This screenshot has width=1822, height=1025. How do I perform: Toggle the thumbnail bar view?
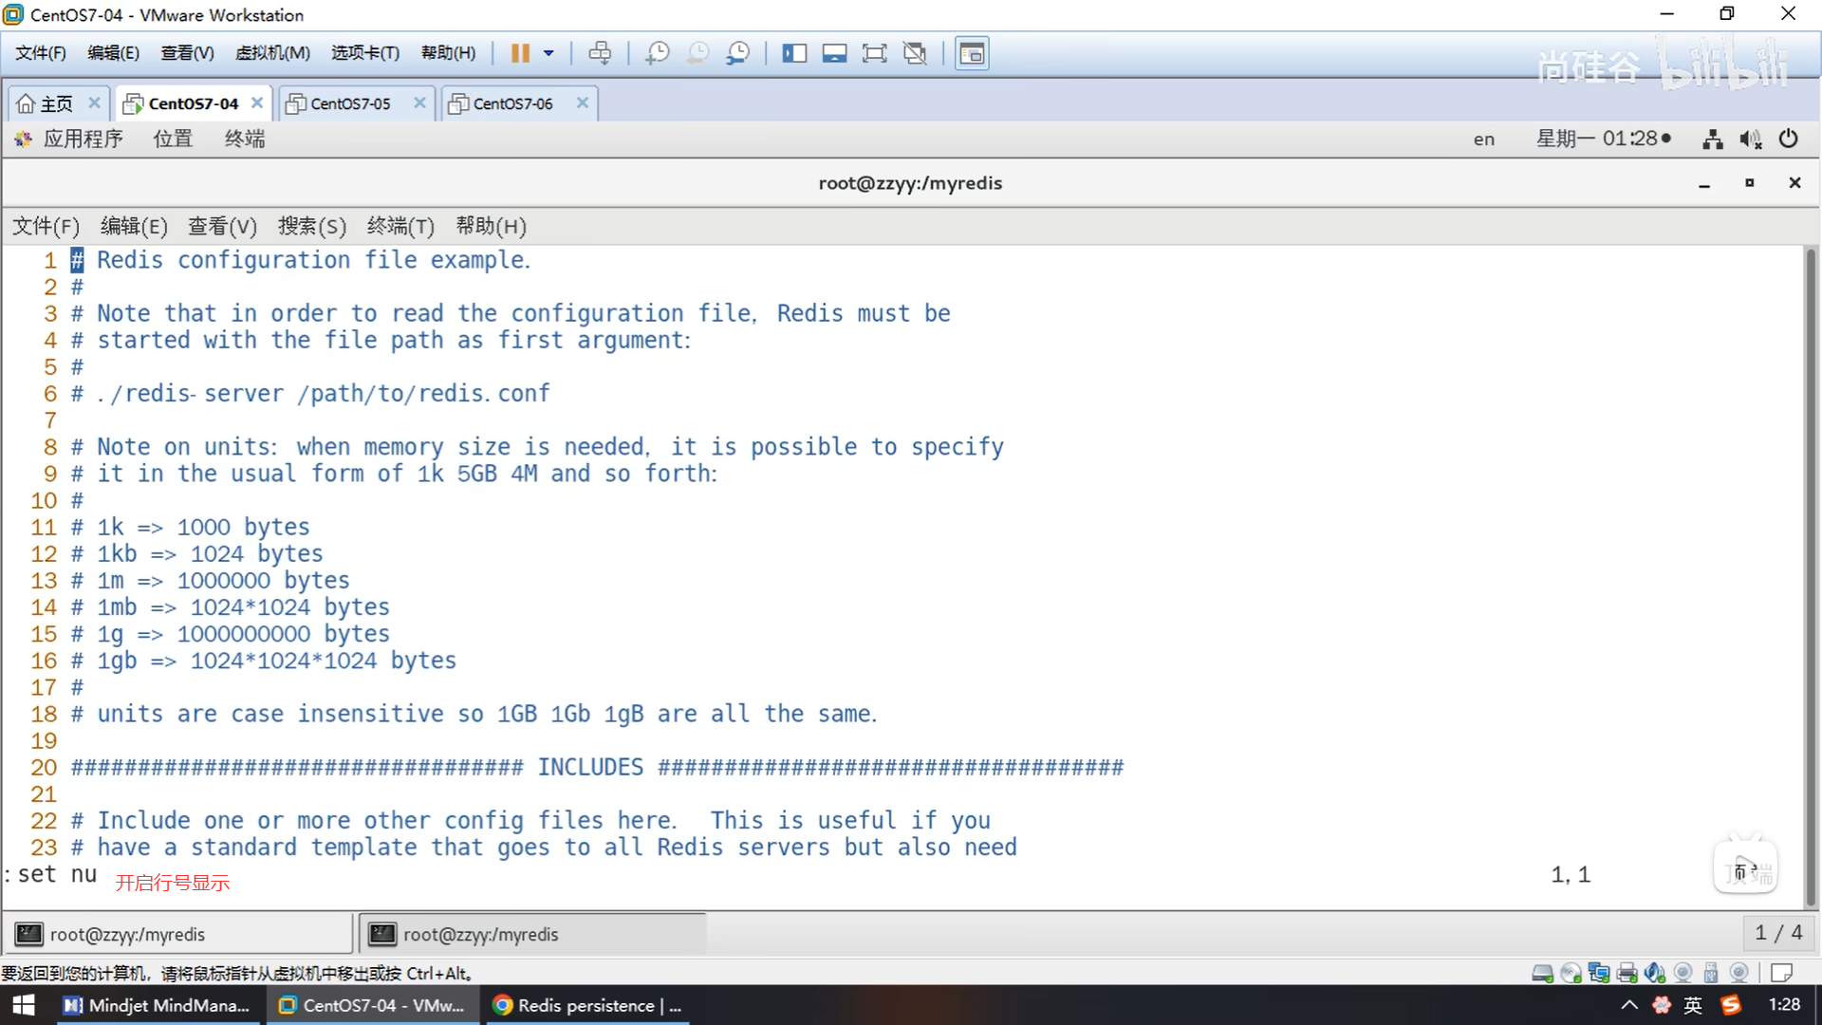coord(834,53)
